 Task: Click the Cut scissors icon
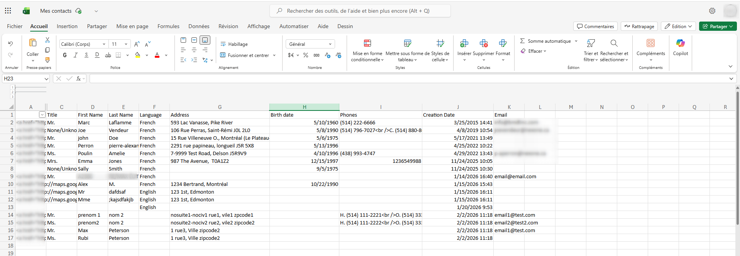(47, 40)
